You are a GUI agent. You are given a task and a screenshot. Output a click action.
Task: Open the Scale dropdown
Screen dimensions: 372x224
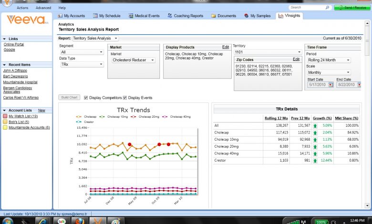coord(329,72)
